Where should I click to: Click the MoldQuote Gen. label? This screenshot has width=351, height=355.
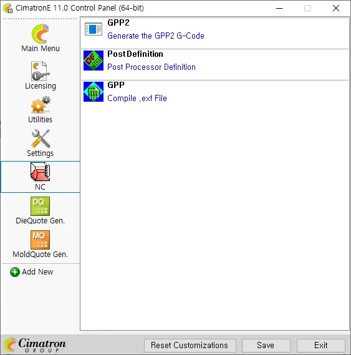coord(41,255)
